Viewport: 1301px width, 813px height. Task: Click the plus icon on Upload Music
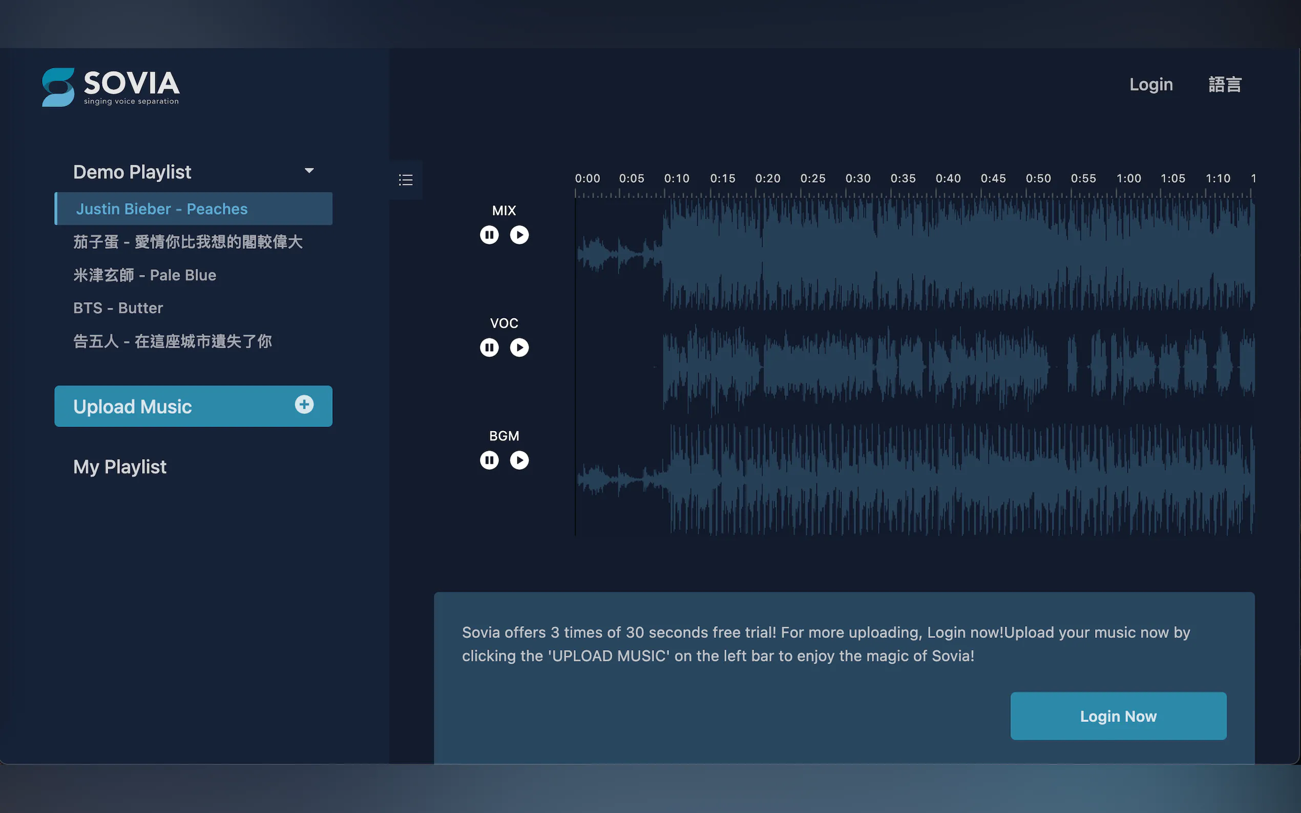(x=304, y=404)
